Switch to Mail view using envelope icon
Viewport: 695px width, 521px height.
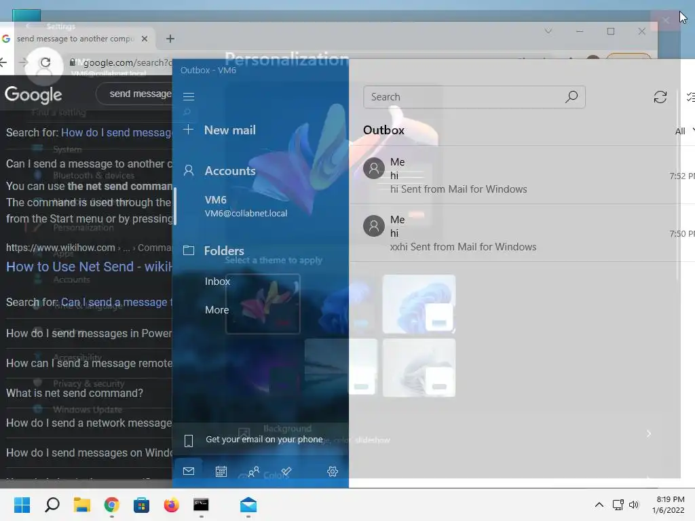(x=189, y=471)
